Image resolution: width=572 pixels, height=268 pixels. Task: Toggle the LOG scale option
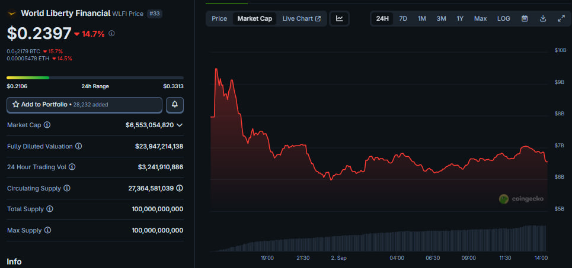click(x=503, y=18)
